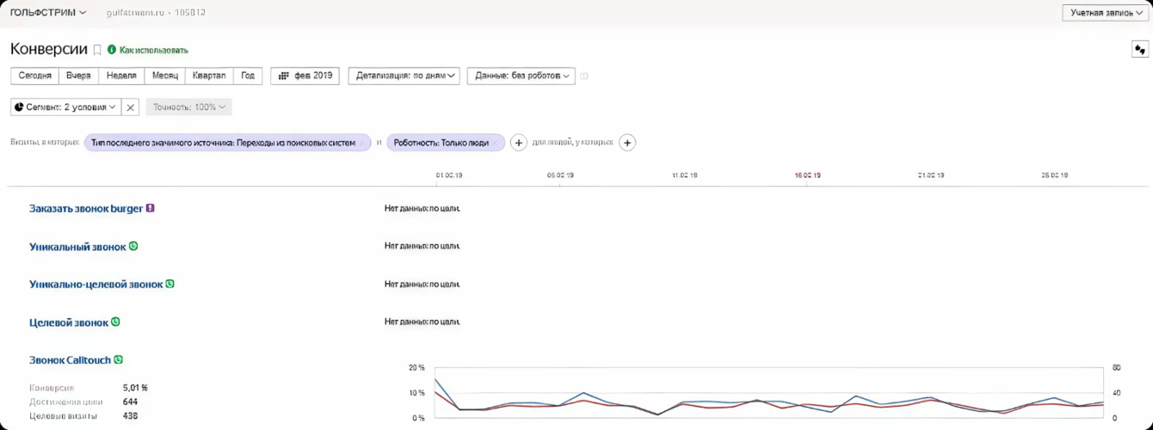Click the 16.02.19 date marker on timeline
1153x430 pixels.
tap(807, 175)
